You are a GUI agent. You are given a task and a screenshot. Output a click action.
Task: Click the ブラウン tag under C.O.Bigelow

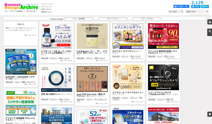89,58
